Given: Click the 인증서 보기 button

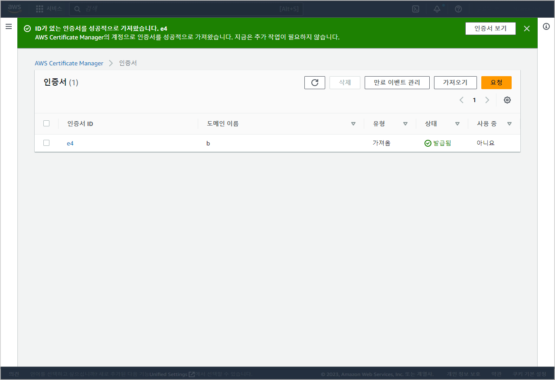Looking at the screenshot, I should click(490, 29).
